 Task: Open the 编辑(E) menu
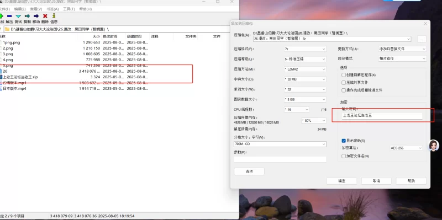click(20, 9)
